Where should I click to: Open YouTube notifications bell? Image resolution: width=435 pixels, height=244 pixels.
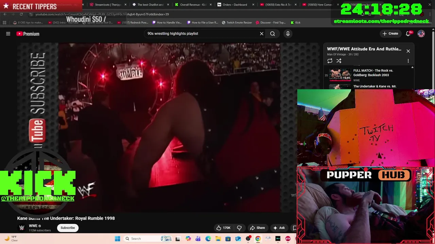click(408, 34)
